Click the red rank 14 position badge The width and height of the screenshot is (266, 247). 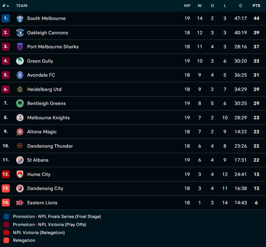coord(6,203)
